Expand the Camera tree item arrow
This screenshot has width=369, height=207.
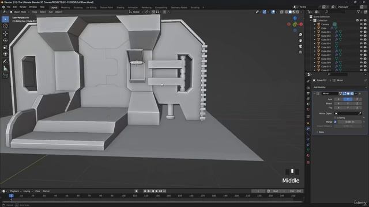[315, 24]
